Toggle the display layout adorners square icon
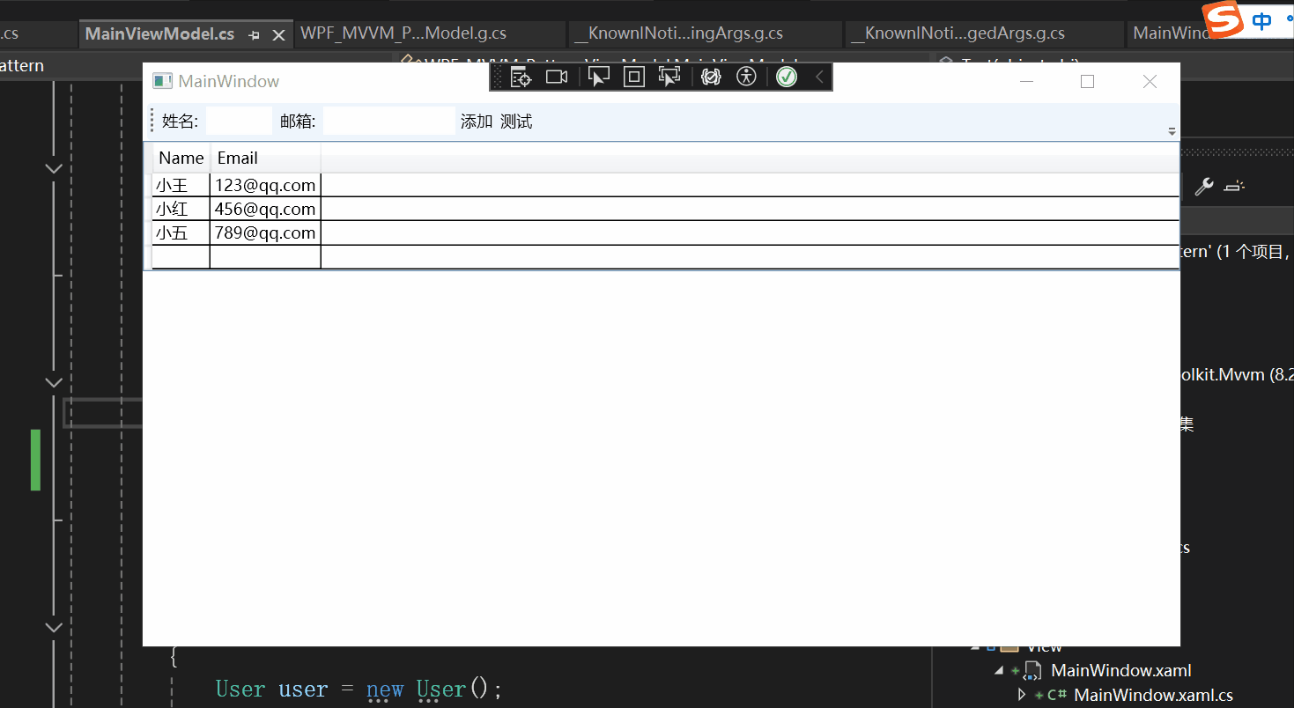This screenshot has height=708, width=1294. [633, 77]
